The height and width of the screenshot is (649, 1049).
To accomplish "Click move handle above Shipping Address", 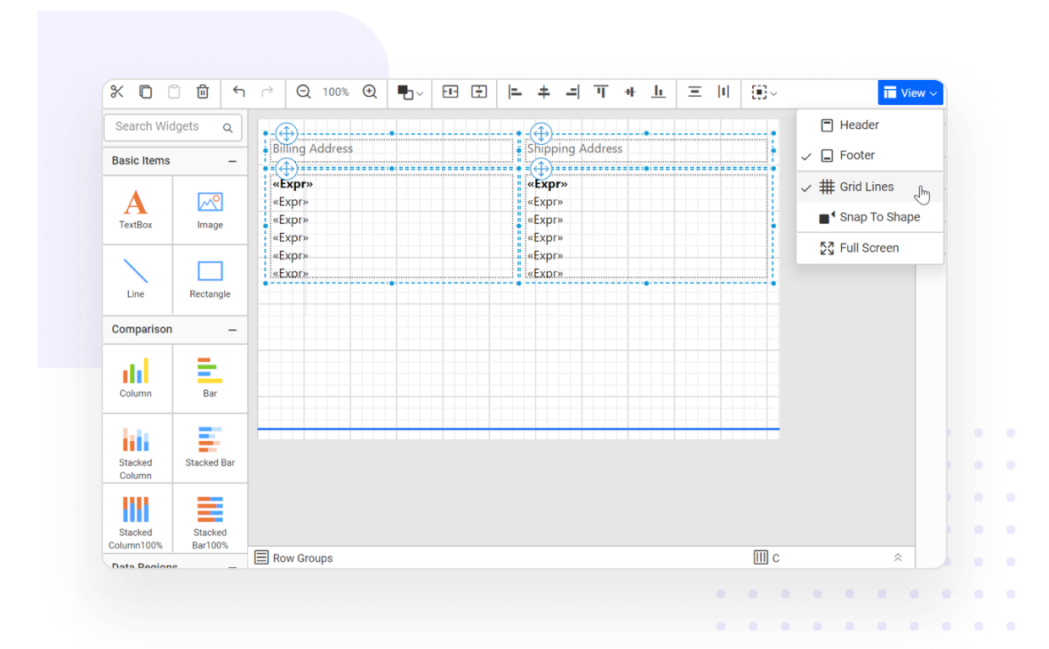I will coord(541,133).
